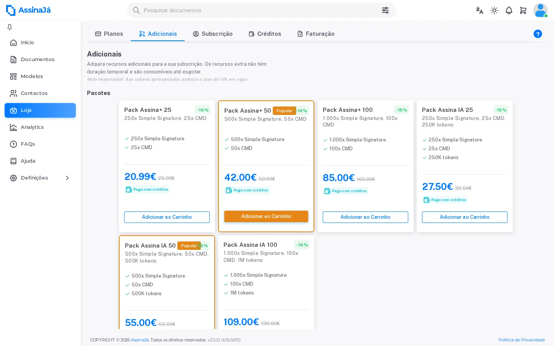Open user profile avatar
This screenshot has height=346, width=554.
coord(540,10)
